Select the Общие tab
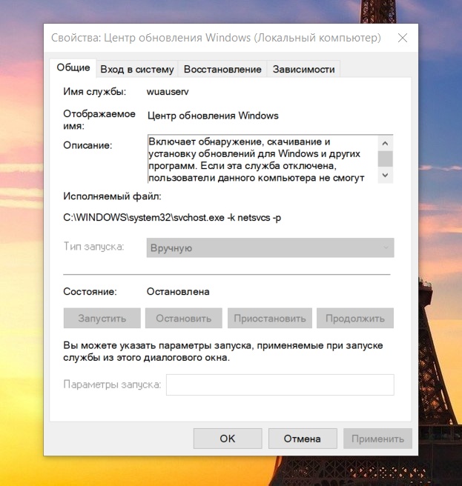Viewport: 462px width, 486px height. pos(73,67)
